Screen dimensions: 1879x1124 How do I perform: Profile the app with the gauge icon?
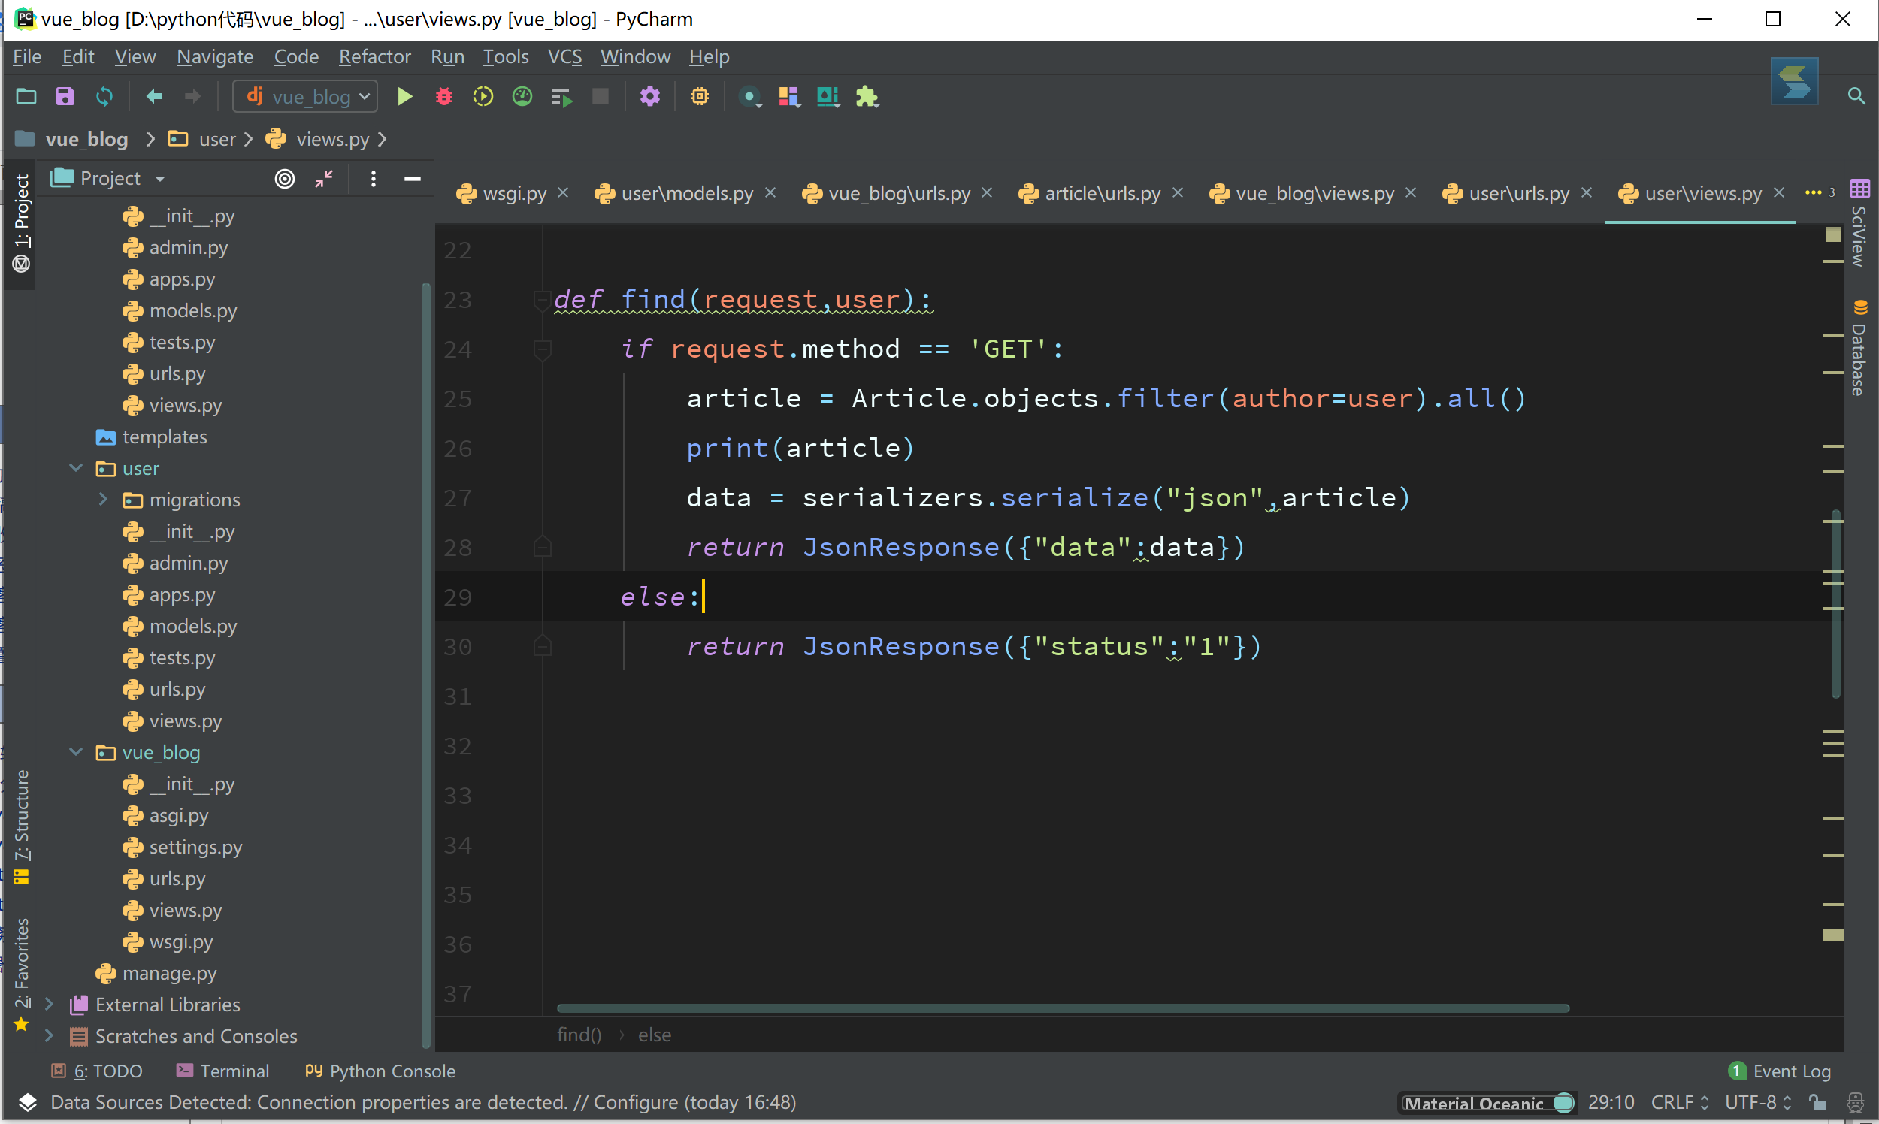[x=522, y=96]
